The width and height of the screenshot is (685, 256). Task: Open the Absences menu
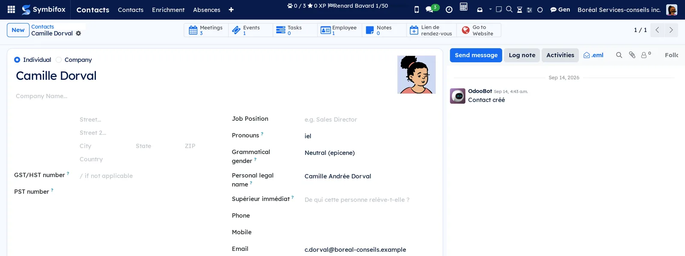point(207,9)
